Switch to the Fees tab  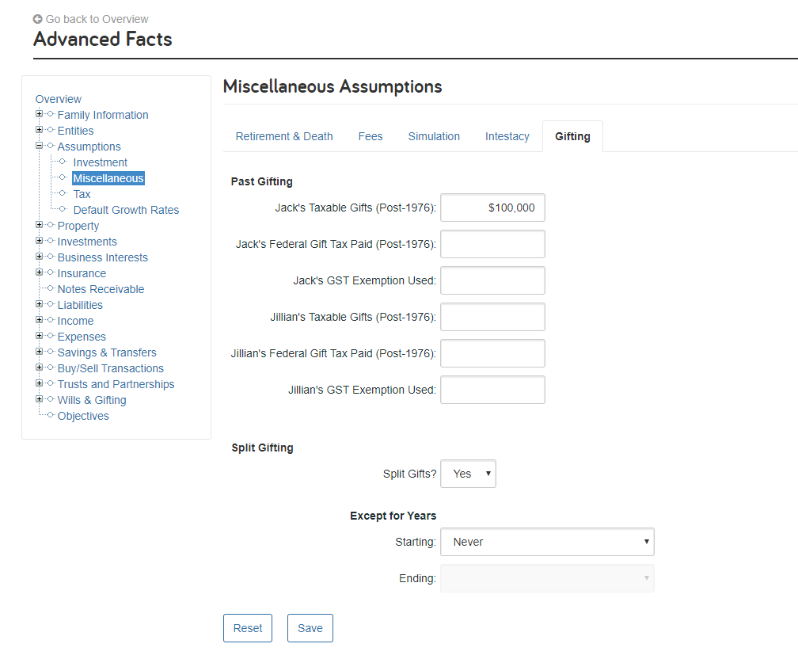click(x=370, y=136)
